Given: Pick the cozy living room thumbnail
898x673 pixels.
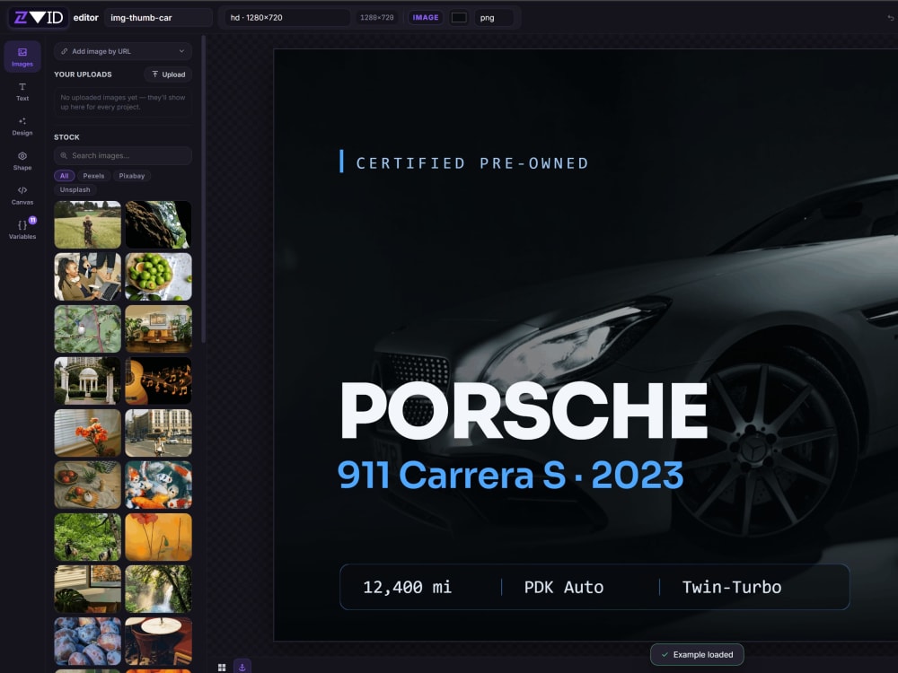Looking at the screenshot, I should tap(159, 328).
